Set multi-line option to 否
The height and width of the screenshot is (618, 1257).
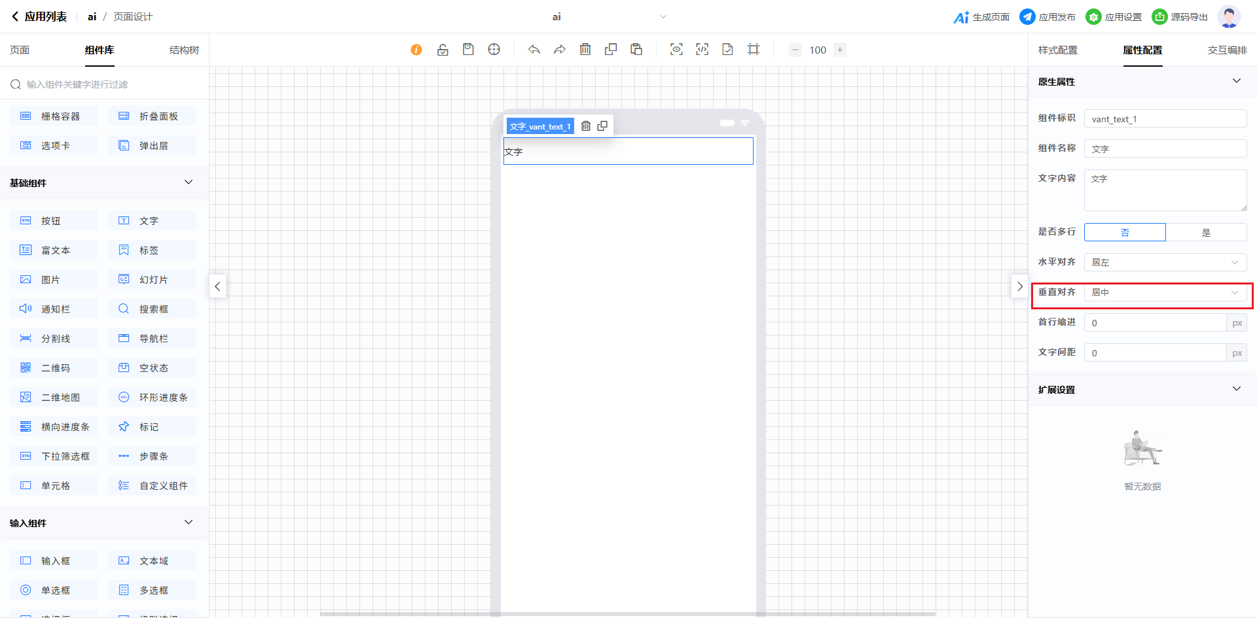pos(1125,232)
